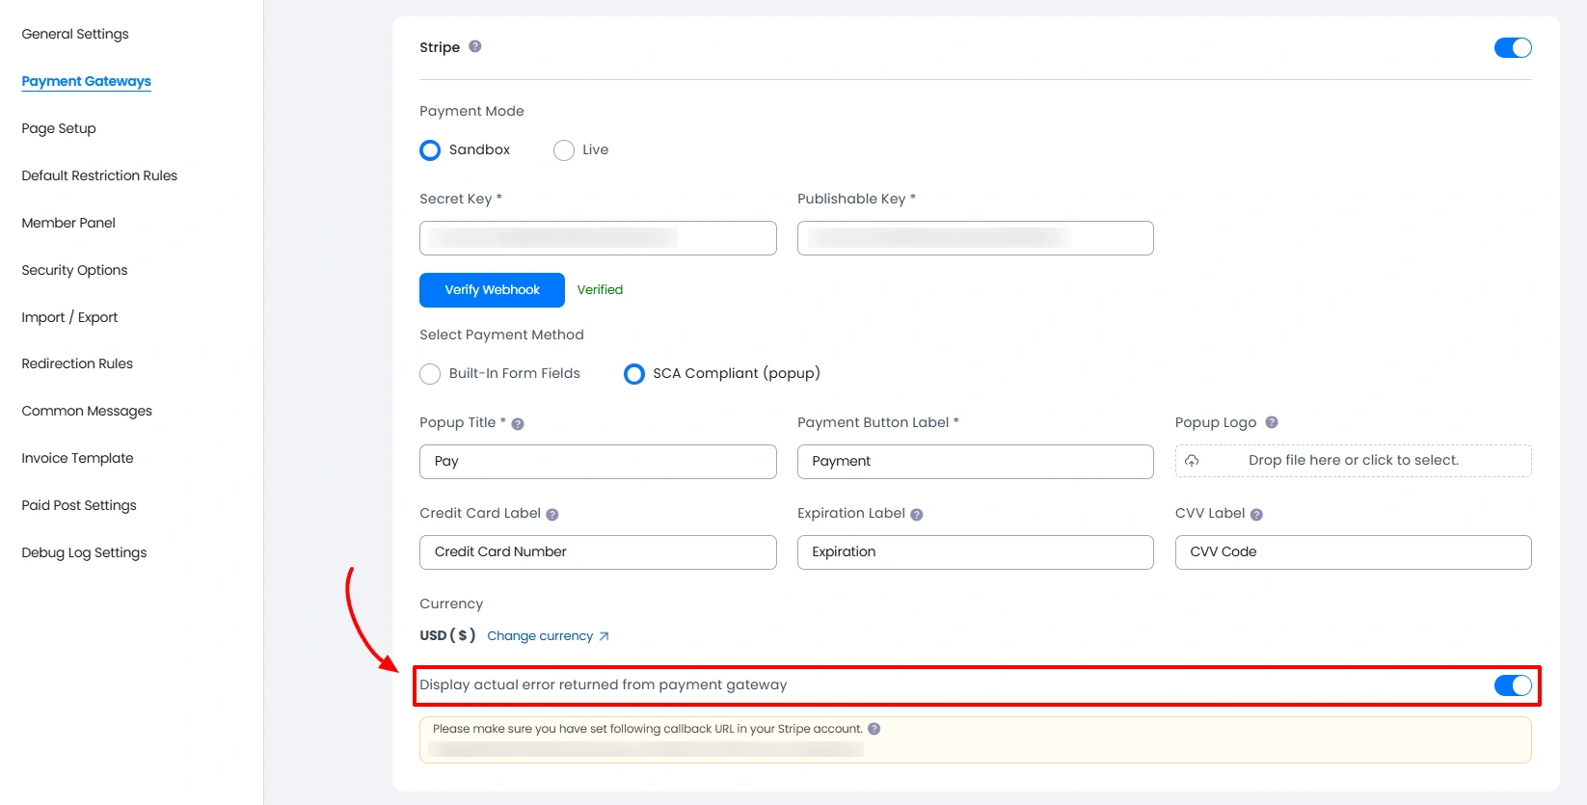Image resolution: width=1587 pixels, height=805 pixels.
Task: Open Security Options in sidebar
Action: 74,270
